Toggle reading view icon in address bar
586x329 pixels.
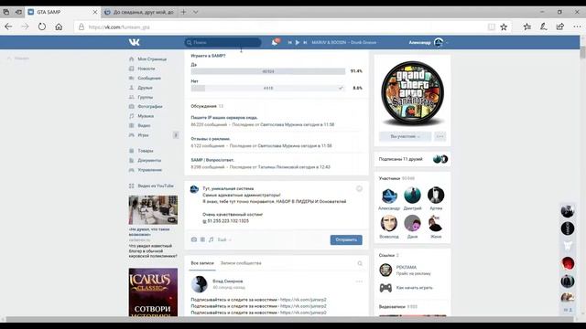492,27
